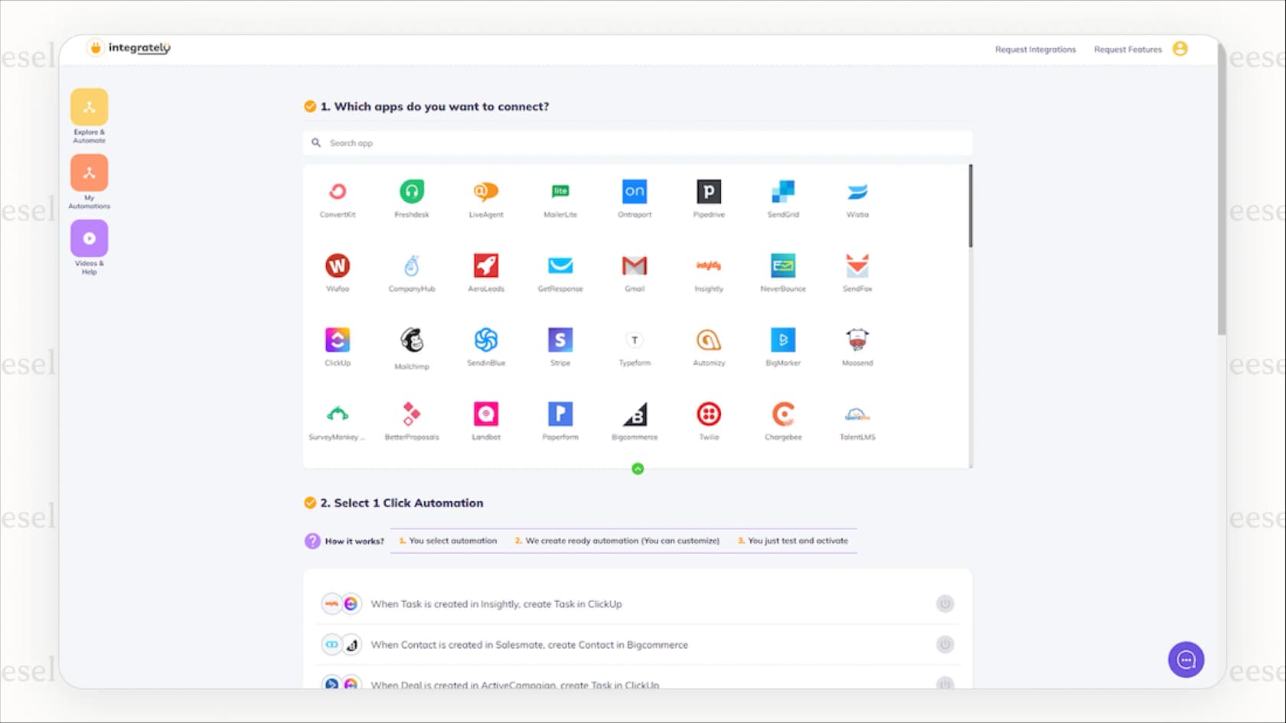Viewport: 1286px width, 723px height.
Task: Select the Paperform app icon
Action: pos(560,414)
